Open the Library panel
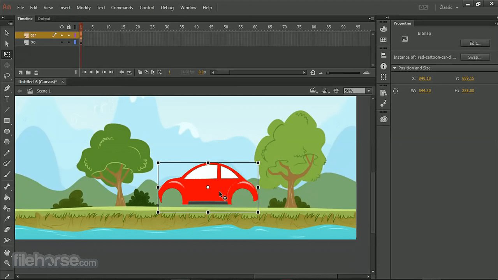The height and width of the screenshot is (280, 498). [x=384, y=92]
